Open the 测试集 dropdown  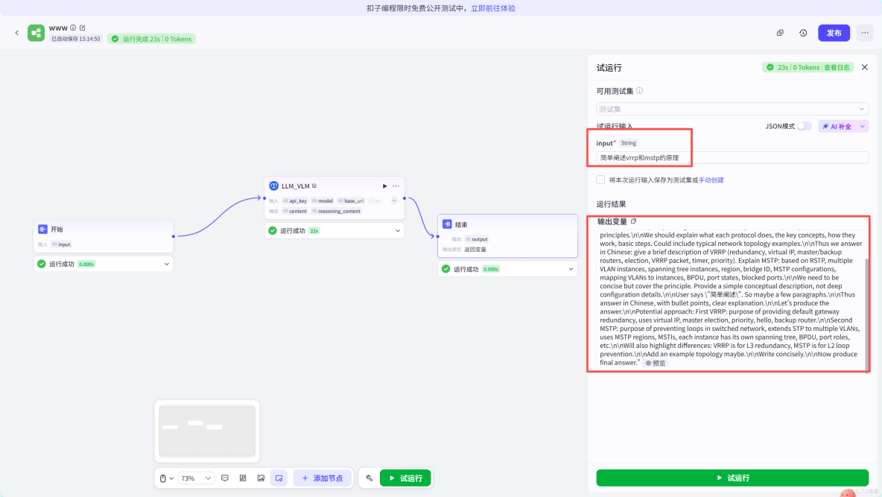731,109
